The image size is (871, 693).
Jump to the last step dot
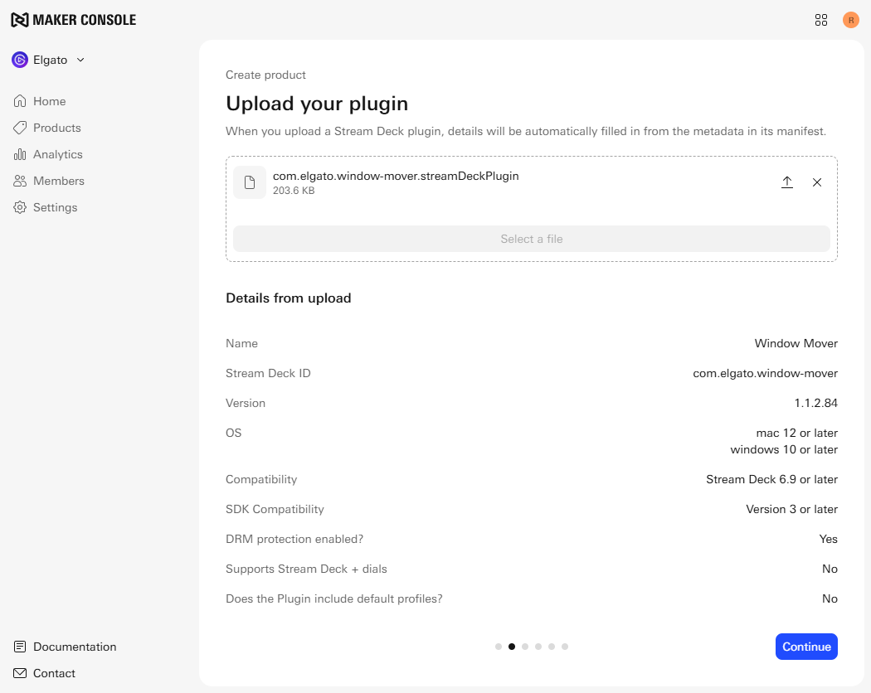[565, 647]
